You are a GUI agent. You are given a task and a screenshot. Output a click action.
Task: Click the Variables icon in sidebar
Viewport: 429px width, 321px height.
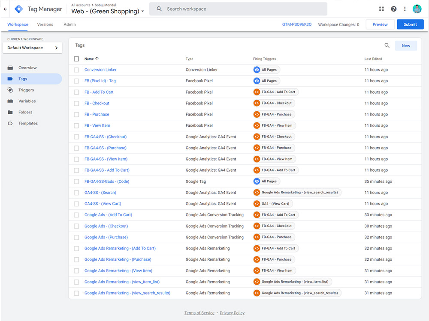(10, 101)
